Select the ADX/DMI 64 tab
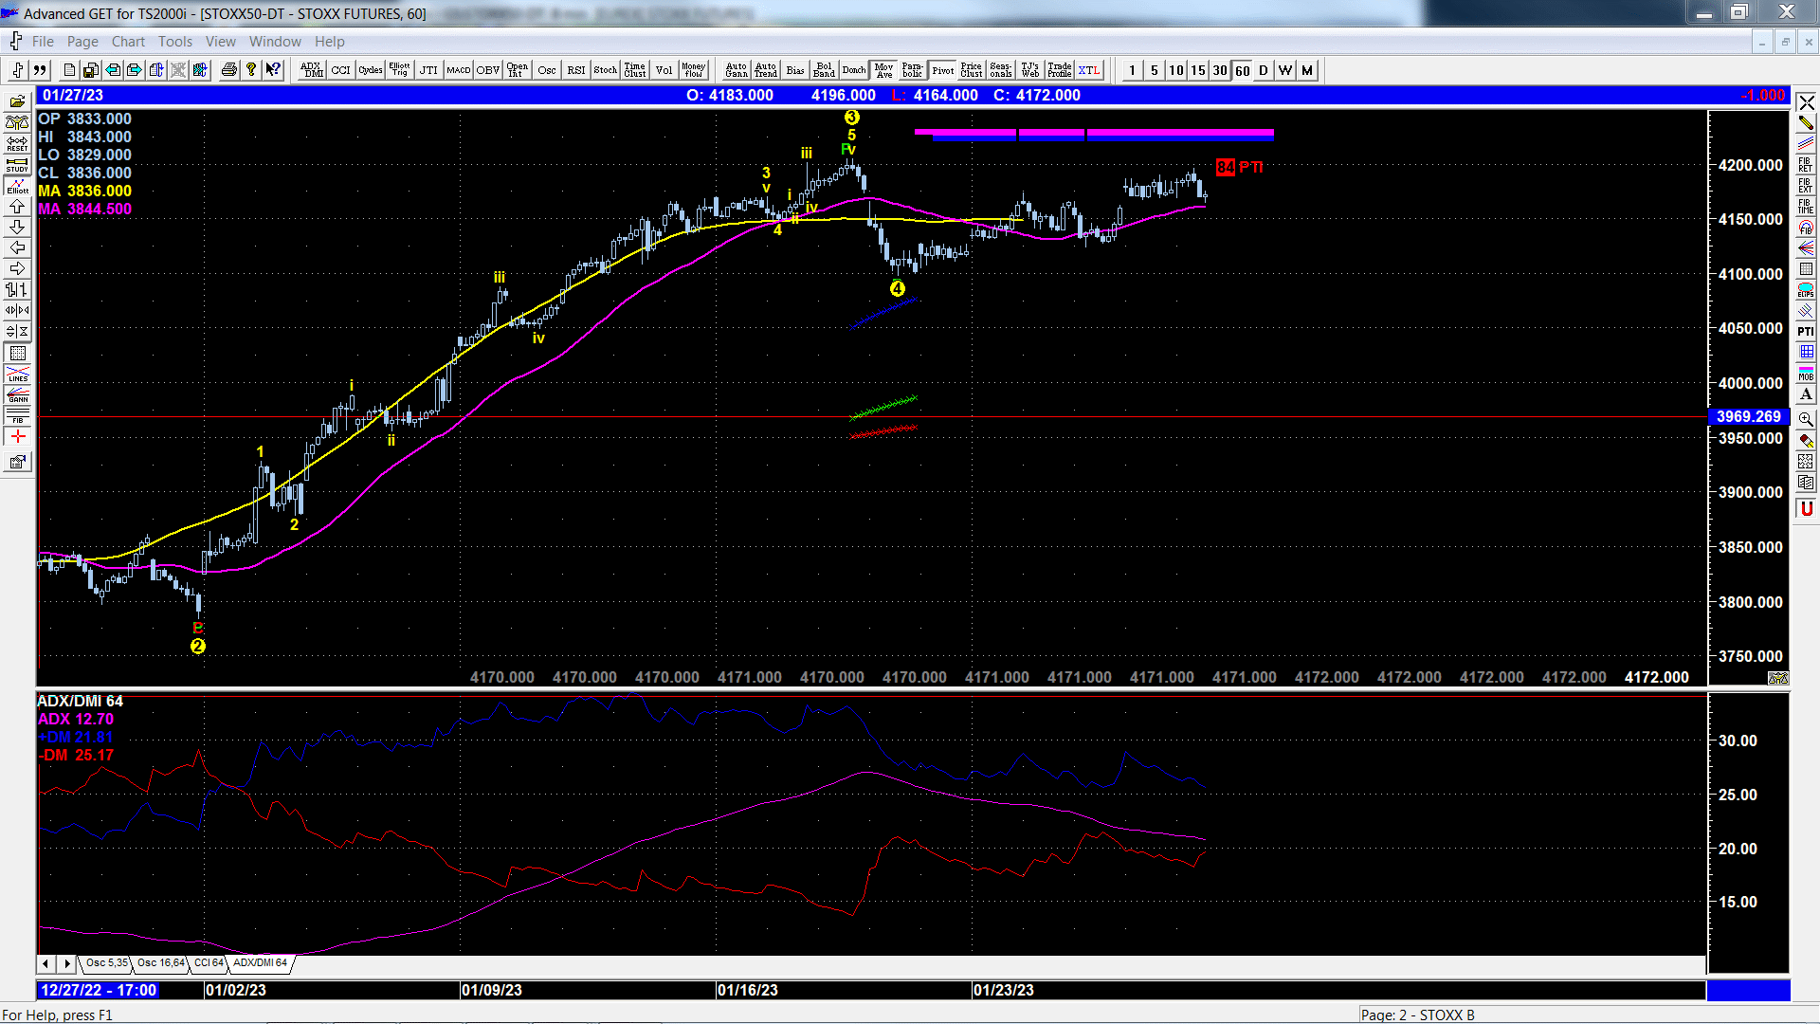This screenshot has width=1820, height=1024. click(261, 963)
